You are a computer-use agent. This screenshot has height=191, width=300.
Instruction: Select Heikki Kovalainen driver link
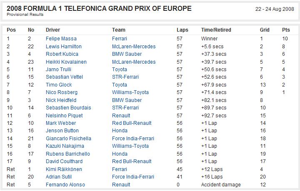[x=66, y=62]
